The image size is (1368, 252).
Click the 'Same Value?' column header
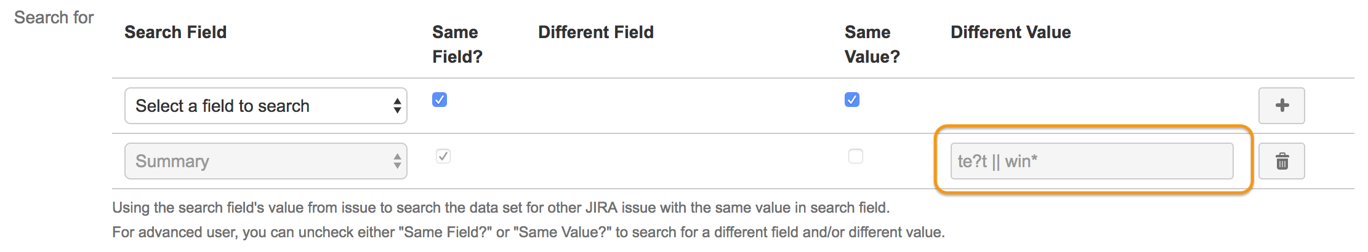coord(872,44)
